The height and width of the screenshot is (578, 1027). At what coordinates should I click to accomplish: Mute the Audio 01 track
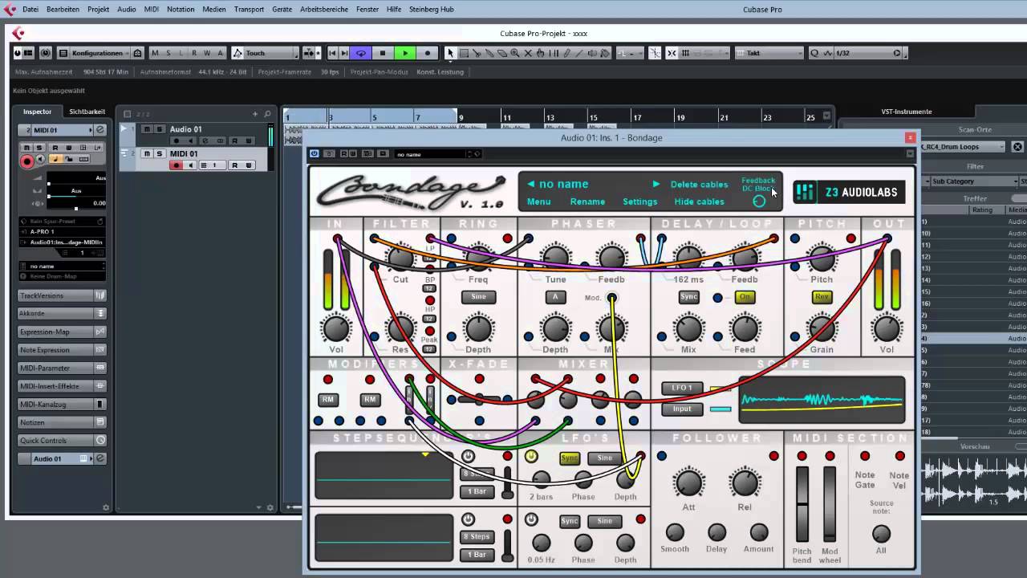pyautogui.click(x=147, y=129)
